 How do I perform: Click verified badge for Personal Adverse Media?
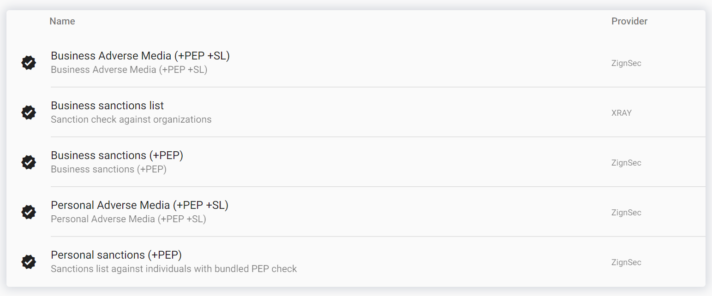click(29, 212)
